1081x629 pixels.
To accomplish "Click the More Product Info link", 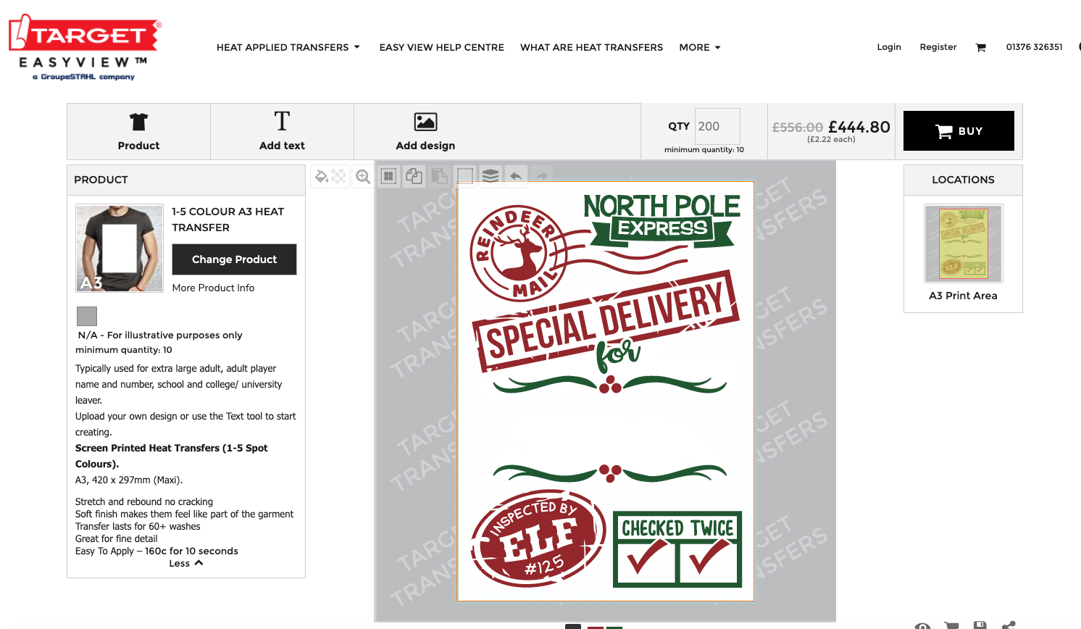I will [x=213, y=288].
